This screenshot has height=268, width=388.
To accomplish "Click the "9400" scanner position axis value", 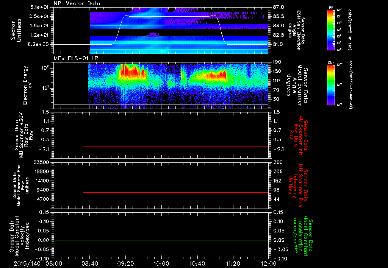I will [44, 190].
